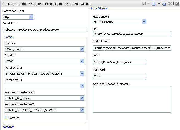Focus the SOAP Action field
The image size is (180, 130).
(132, 48)
